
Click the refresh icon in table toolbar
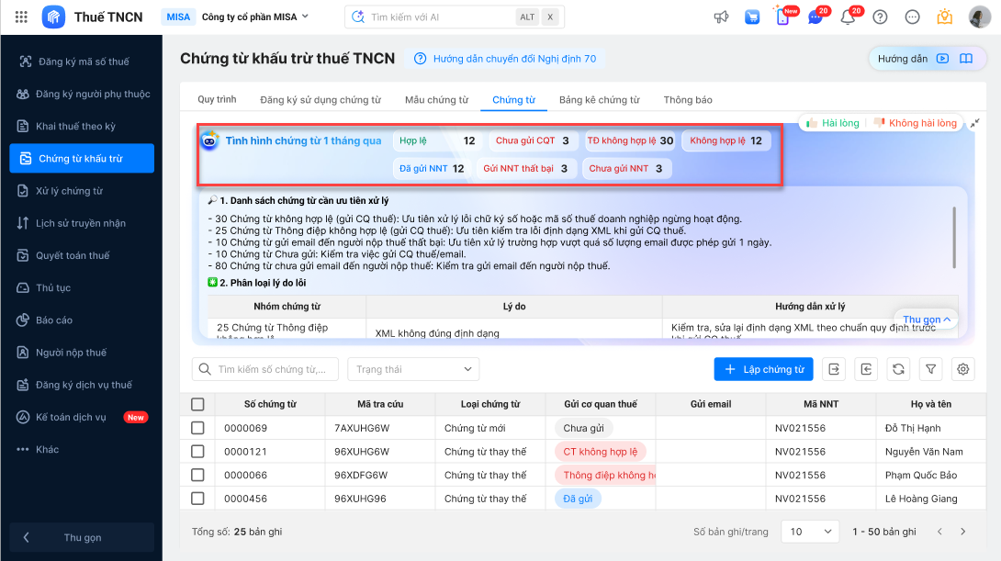[x=898, y=369]
